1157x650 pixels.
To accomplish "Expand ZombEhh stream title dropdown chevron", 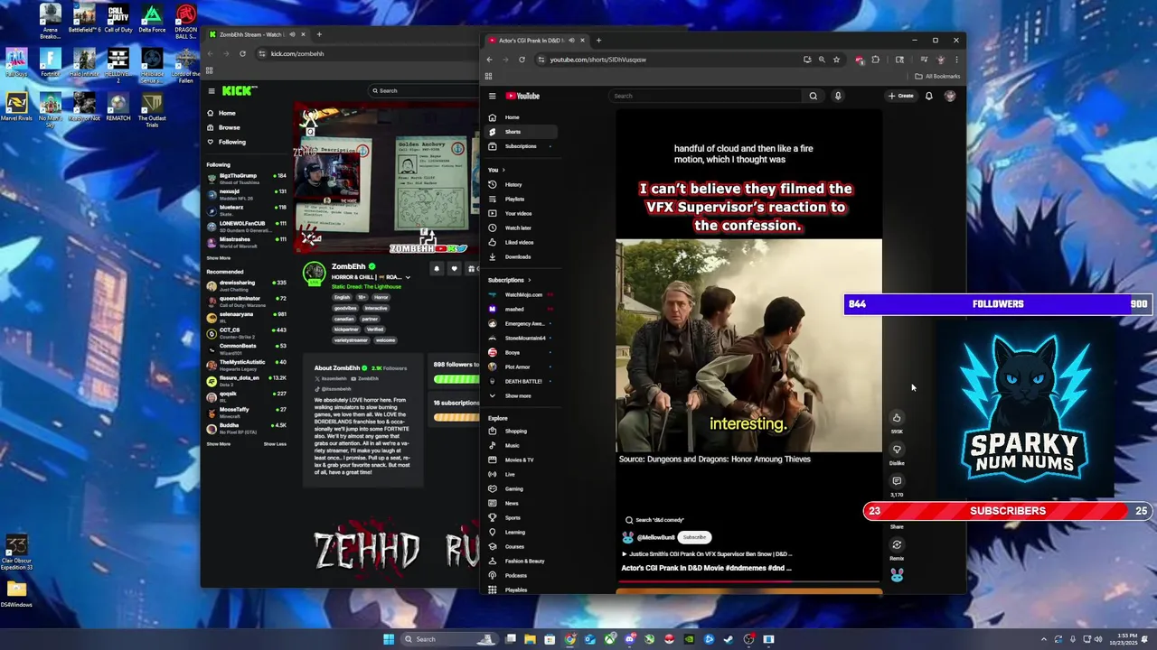I will tap(408, 277).
